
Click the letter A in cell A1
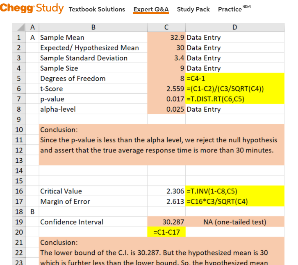32,37
